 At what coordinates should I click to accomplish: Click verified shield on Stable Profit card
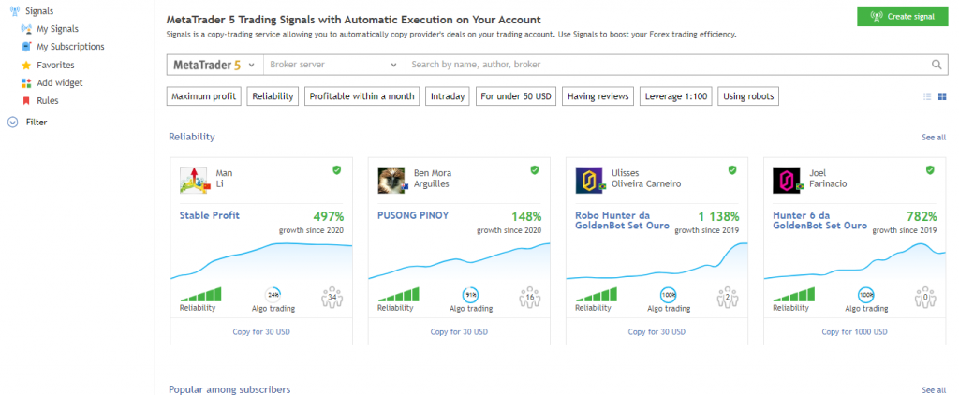pyautogui.click(x=336, y=170)
